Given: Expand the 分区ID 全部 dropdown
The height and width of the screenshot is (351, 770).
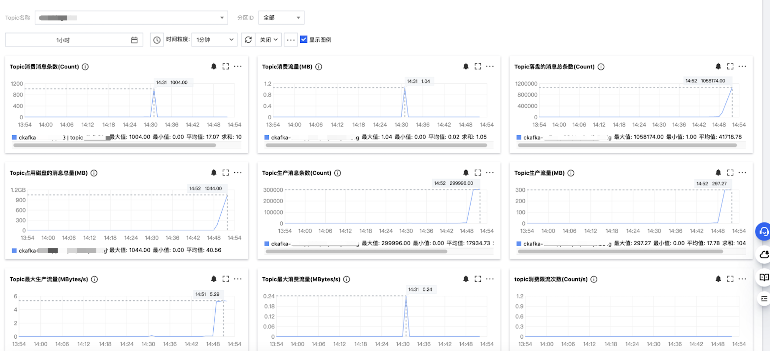Looking at the screenshot, I should (281, 18).
